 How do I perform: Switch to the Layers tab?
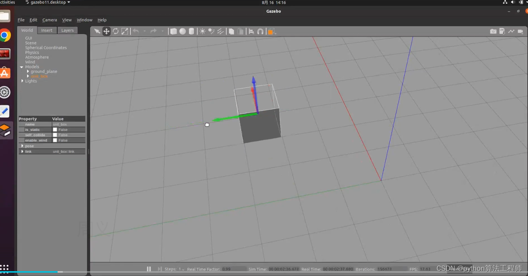click(68, 30)
